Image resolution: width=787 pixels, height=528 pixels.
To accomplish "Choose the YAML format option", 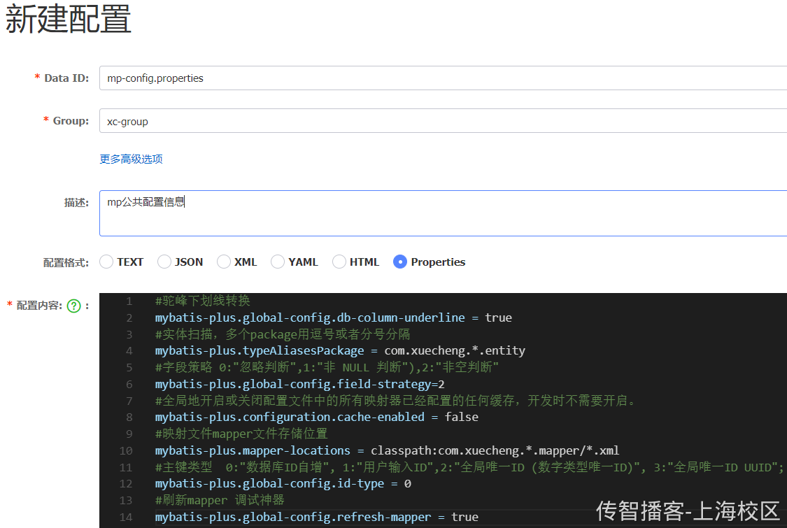I will (x=278, y=262).
